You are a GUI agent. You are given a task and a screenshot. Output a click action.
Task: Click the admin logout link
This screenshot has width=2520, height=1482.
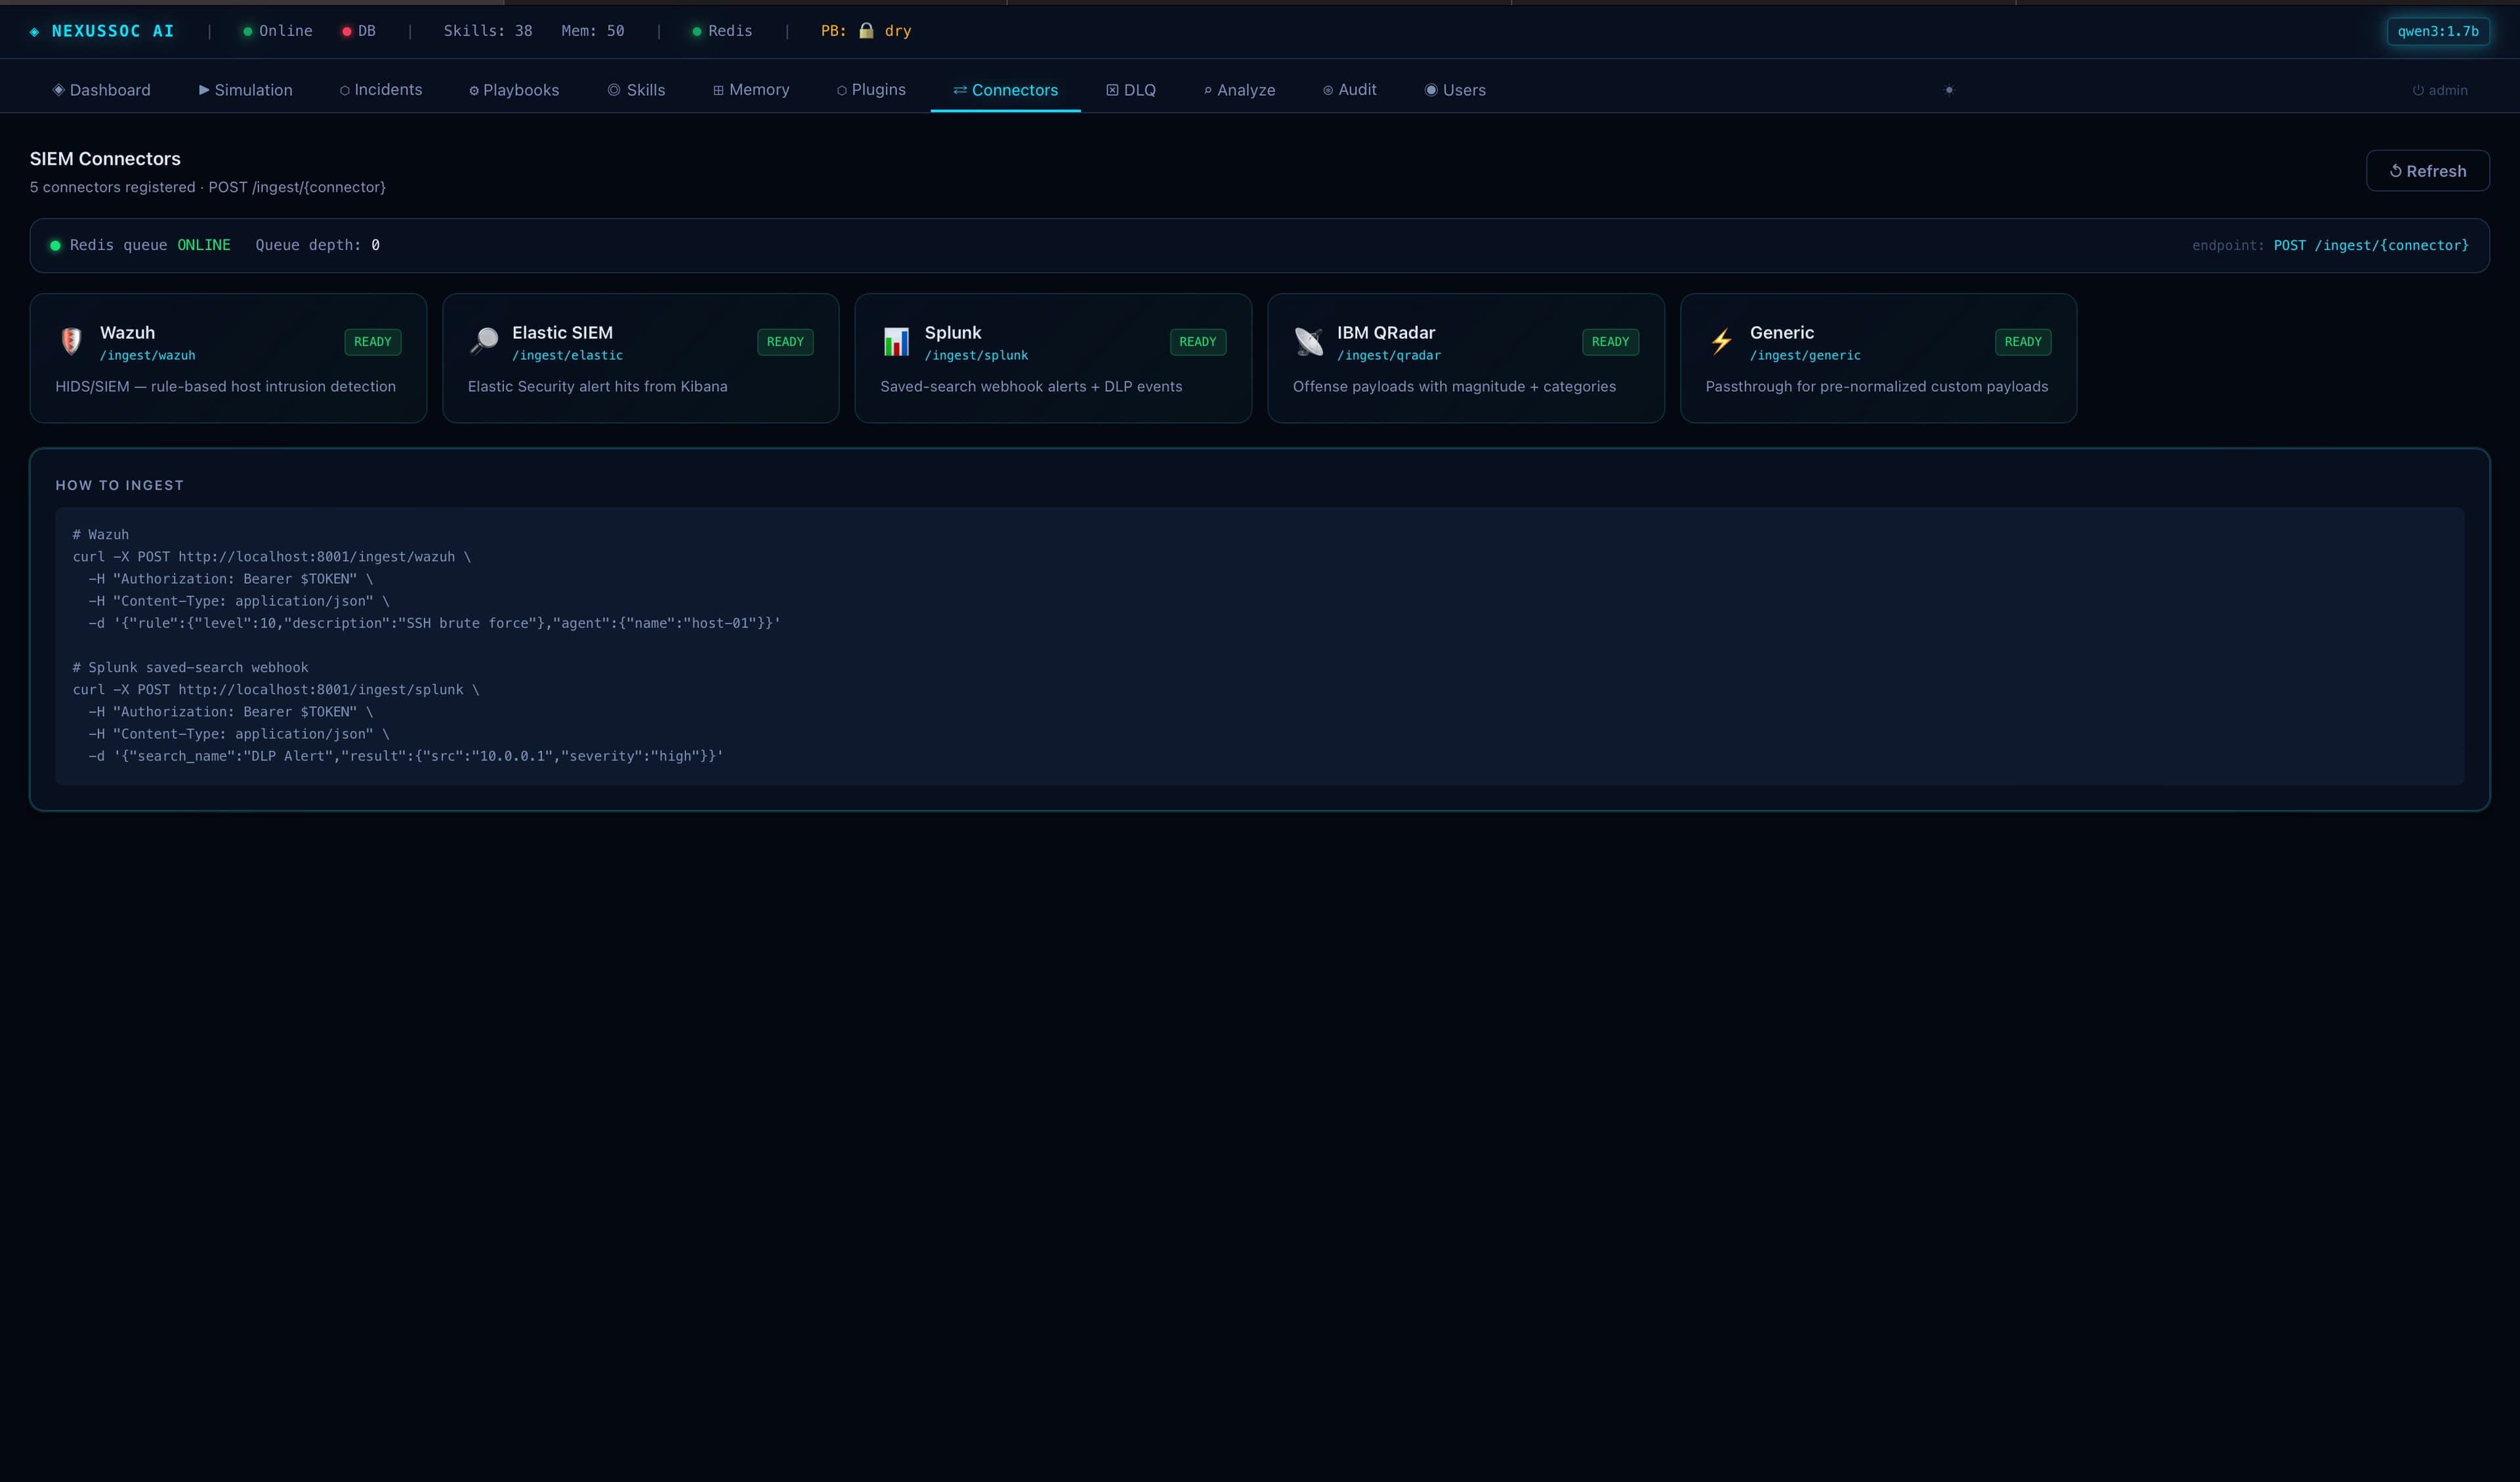[x=2440, y=90]
